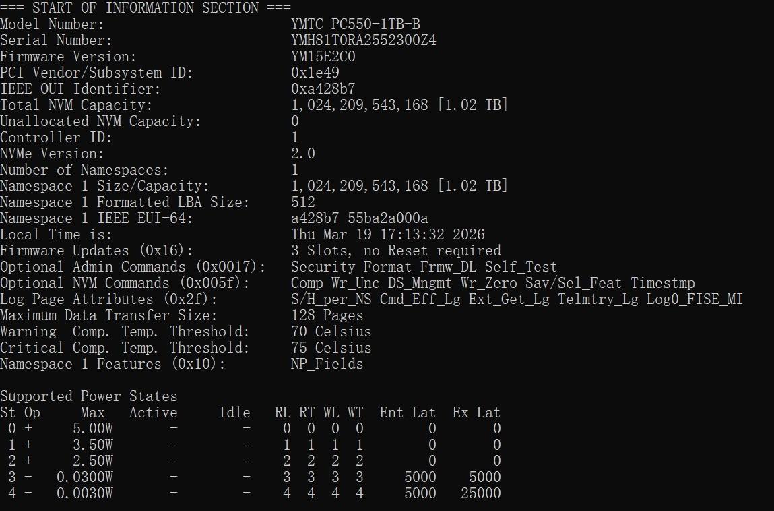Image resolution: width=774 pixels, height=511 pixels.
Task: Click the Maximum Data Transfer value '128 Pages'
Action: pos(327,315)
